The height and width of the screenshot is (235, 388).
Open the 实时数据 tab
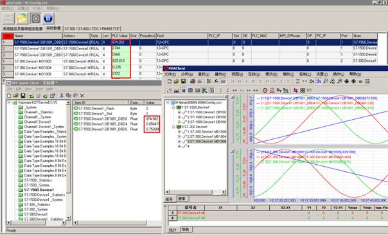coord(53,28)
